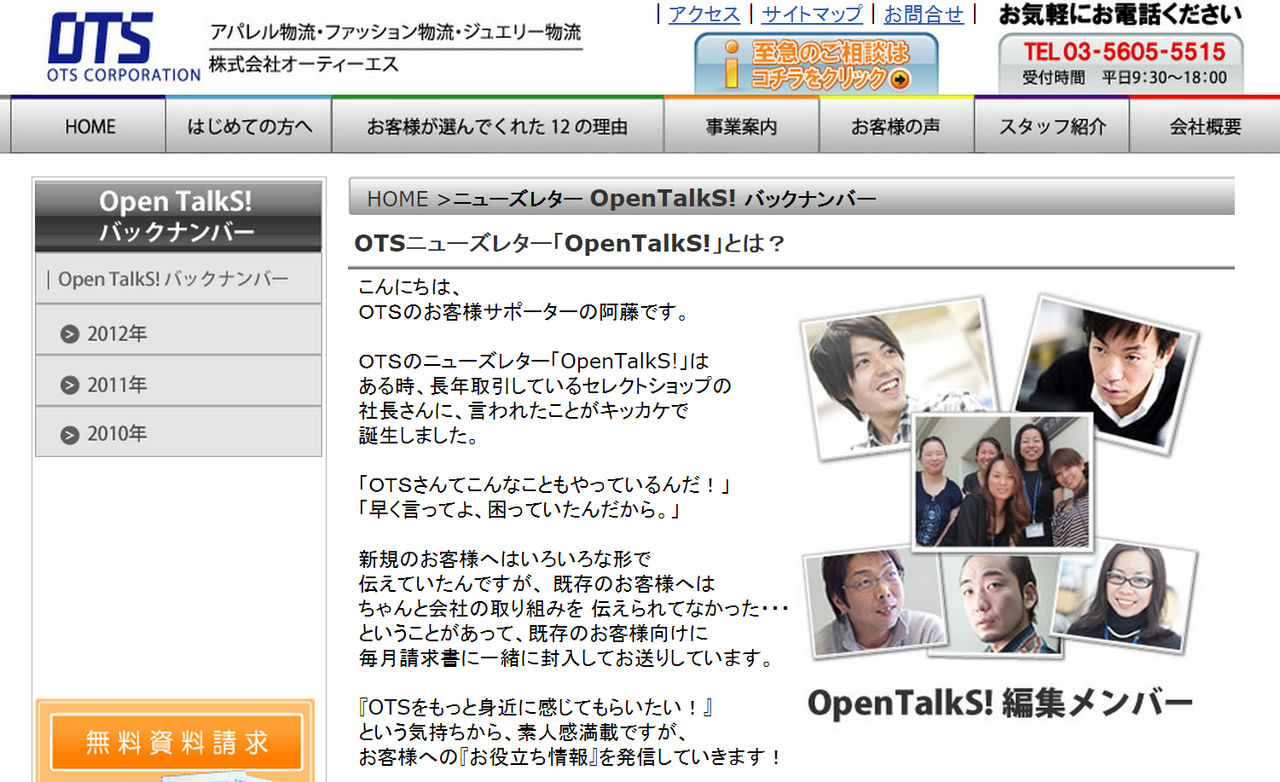The height and width of the screenshot is (782, 1280).
Task: Click HOME in the breadcrumb
Action: tap(397, 199)
